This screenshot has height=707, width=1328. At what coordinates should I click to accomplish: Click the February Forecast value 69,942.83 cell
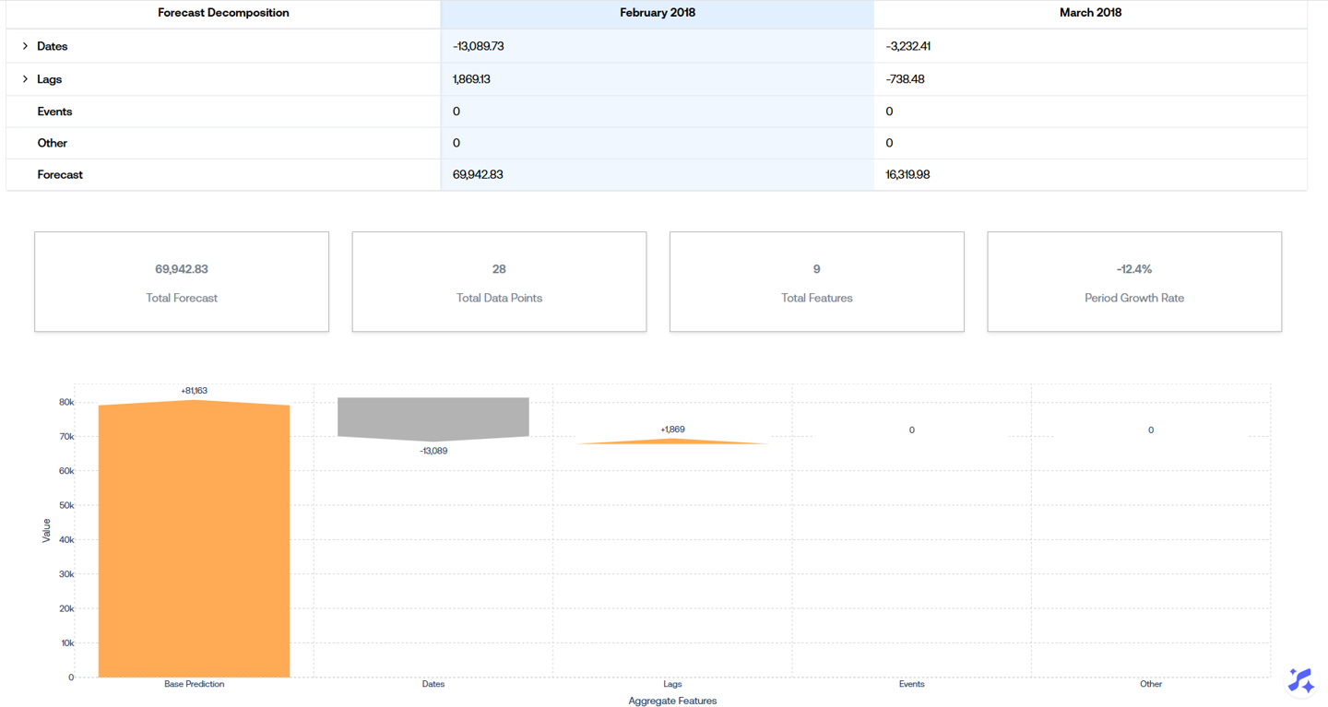pyautogui.click(x=478, y=174)
